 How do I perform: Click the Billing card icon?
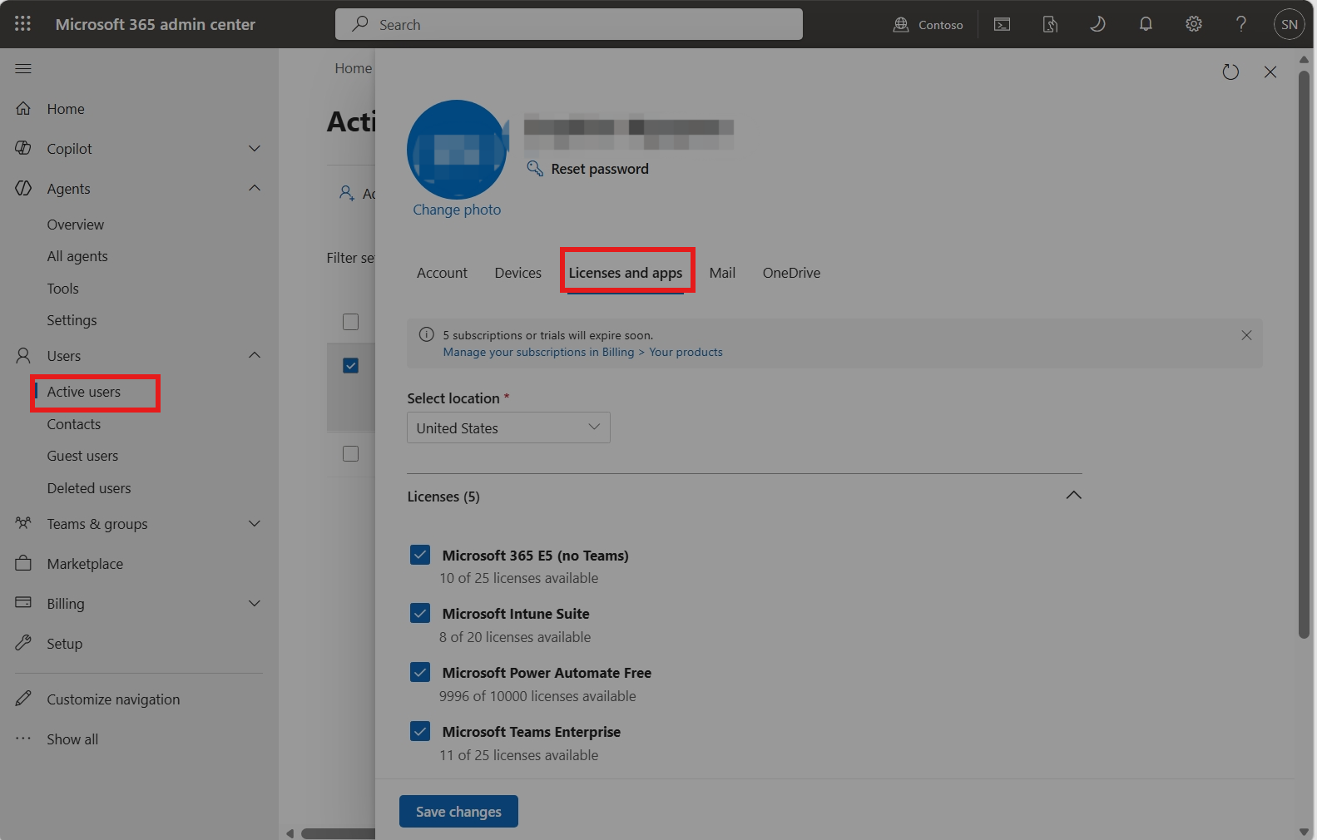[23, 602]
